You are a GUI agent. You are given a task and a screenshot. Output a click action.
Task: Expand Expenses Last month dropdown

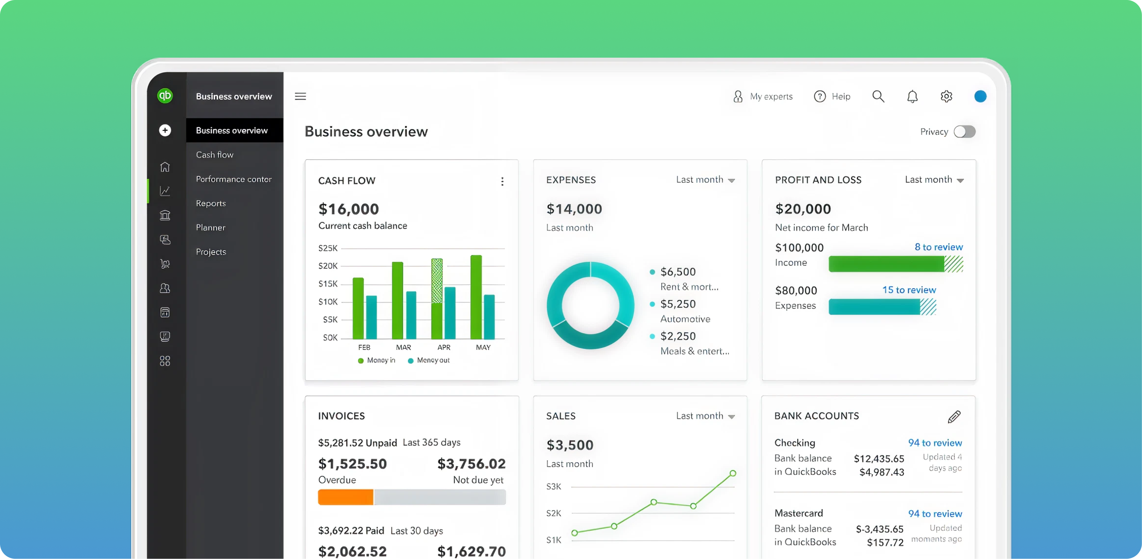[x=705, y=180]
